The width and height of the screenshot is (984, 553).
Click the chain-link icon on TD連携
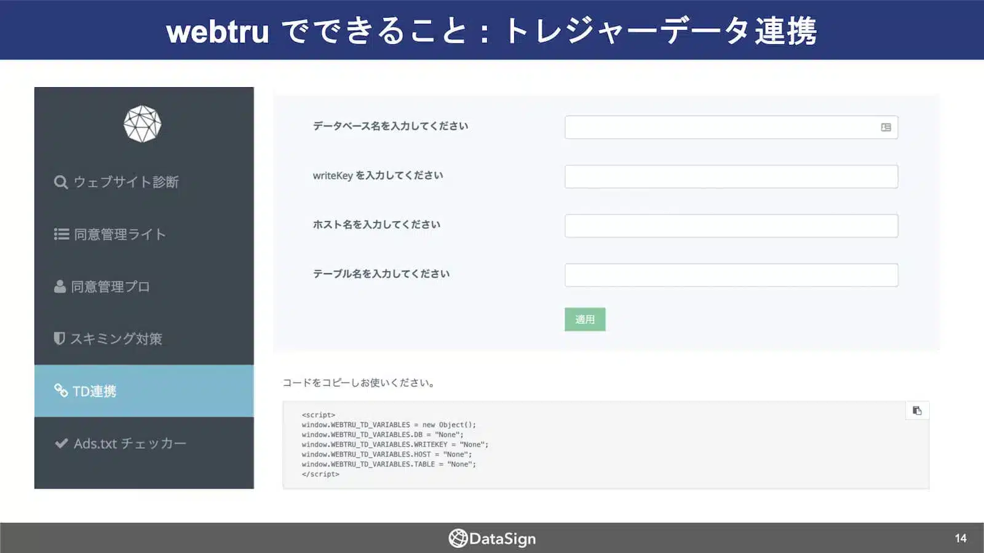point(60,390)
